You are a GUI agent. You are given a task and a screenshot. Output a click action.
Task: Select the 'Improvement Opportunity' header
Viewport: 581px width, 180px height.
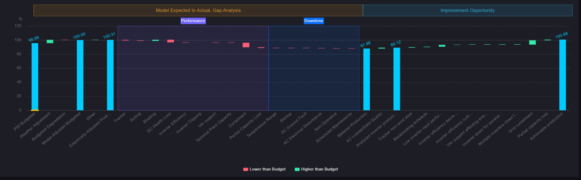pyautogui.click(x=467, y=10)
